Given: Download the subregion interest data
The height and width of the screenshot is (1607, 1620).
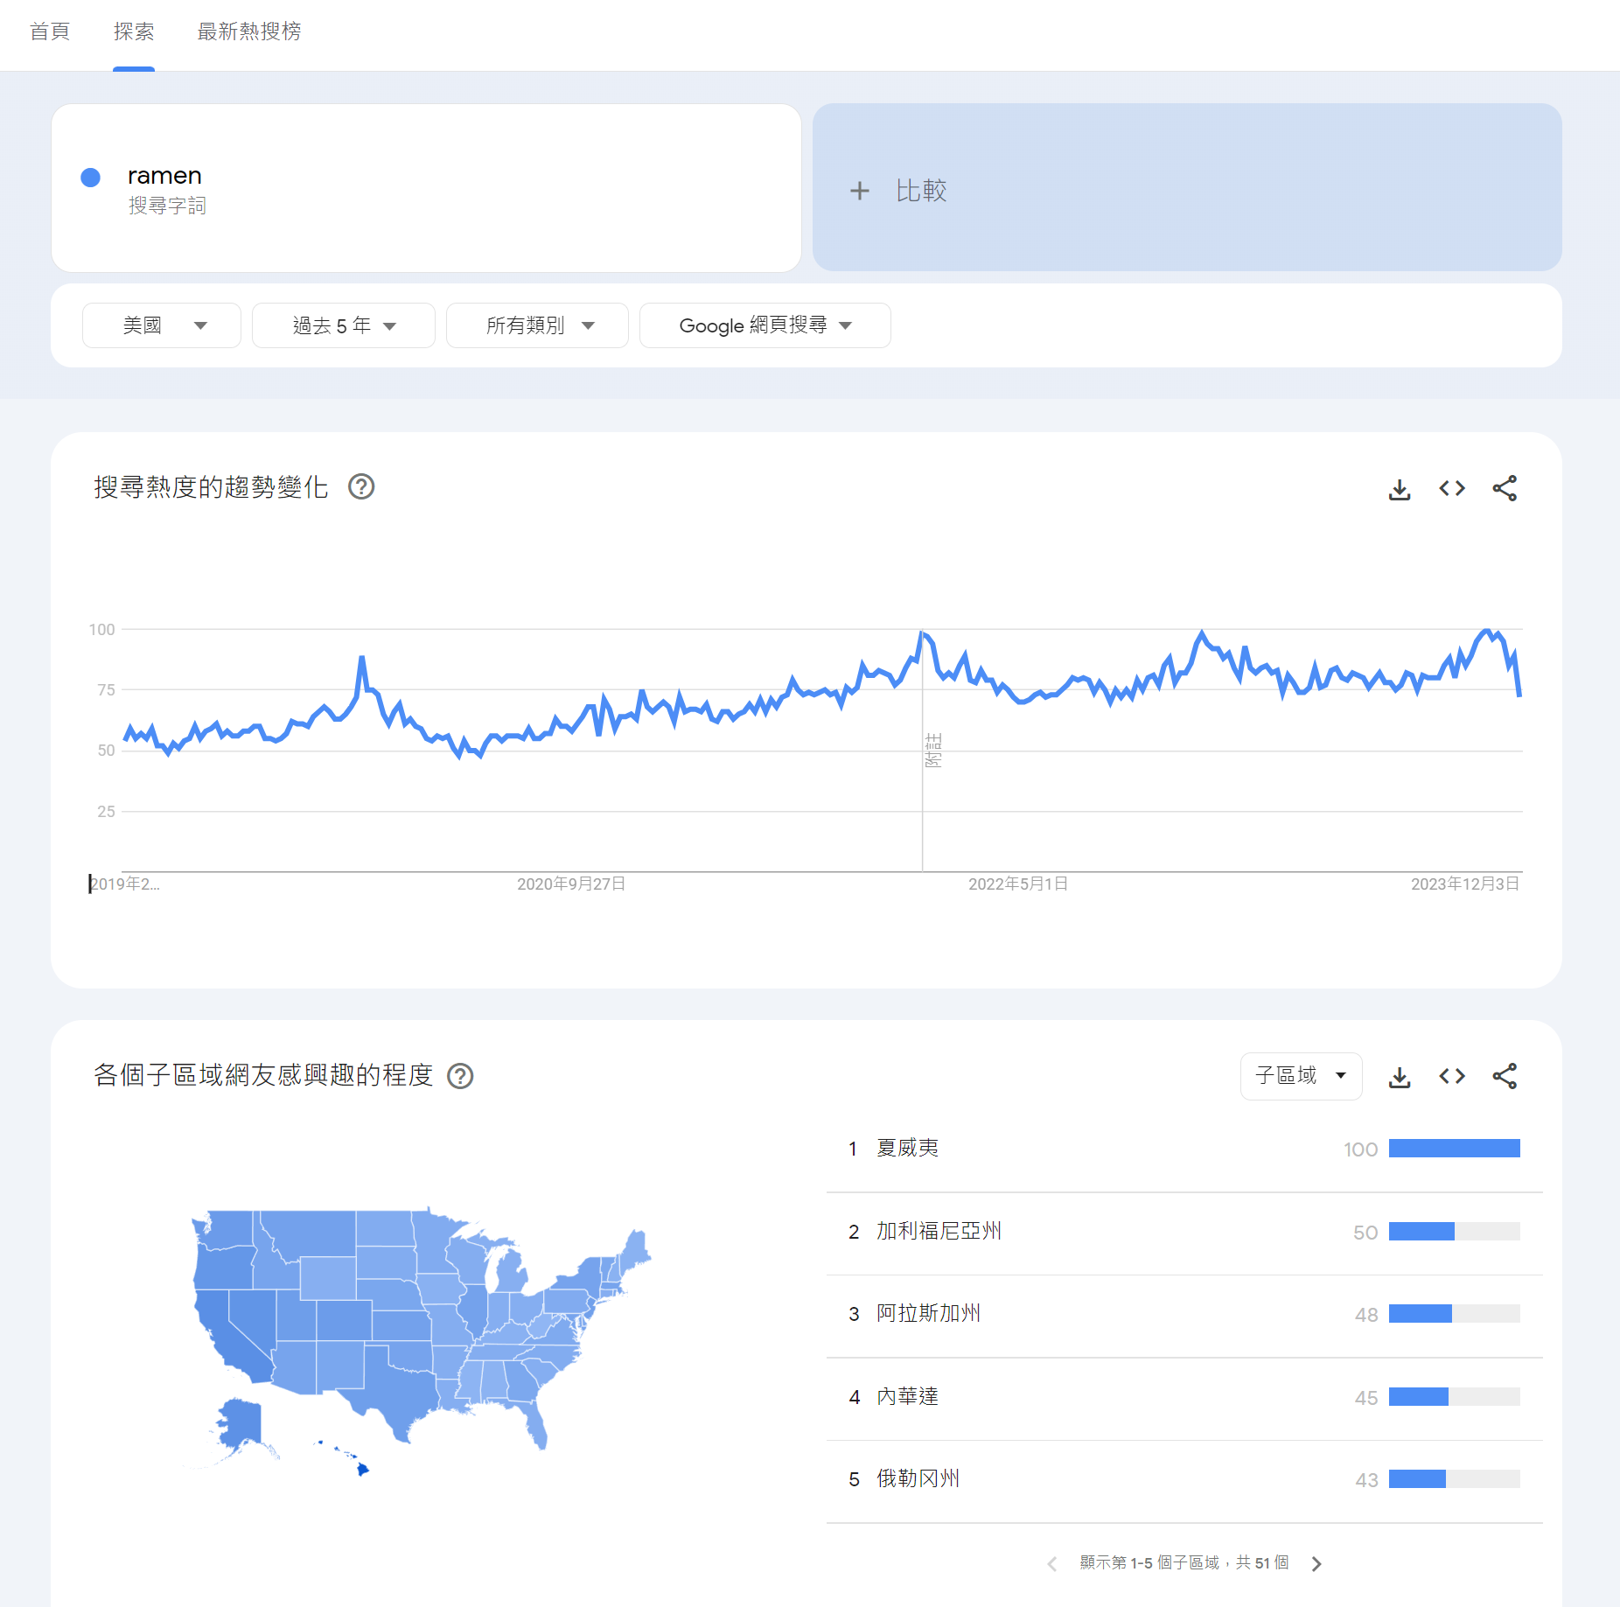Looking at the screenshot, I should click(x=1400, y=1077).
